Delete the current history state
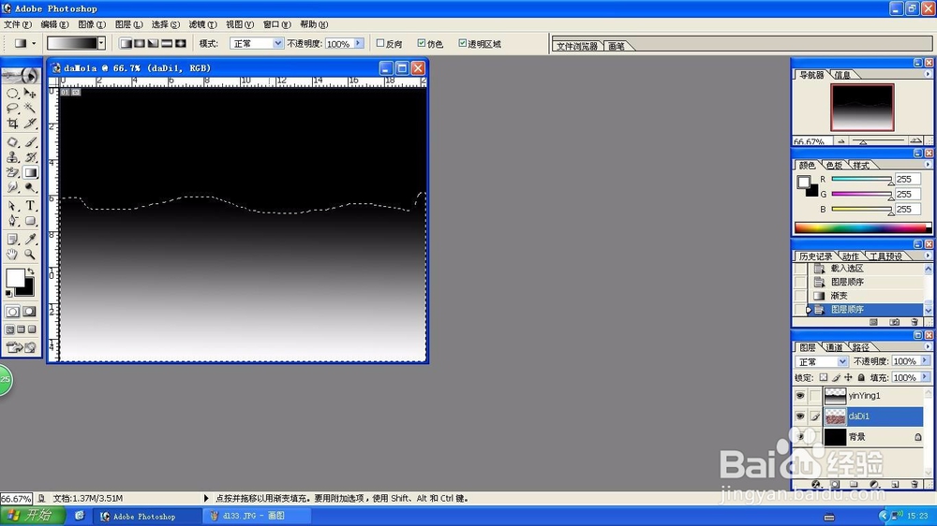 pyautogui.click(x=915, y=322)
